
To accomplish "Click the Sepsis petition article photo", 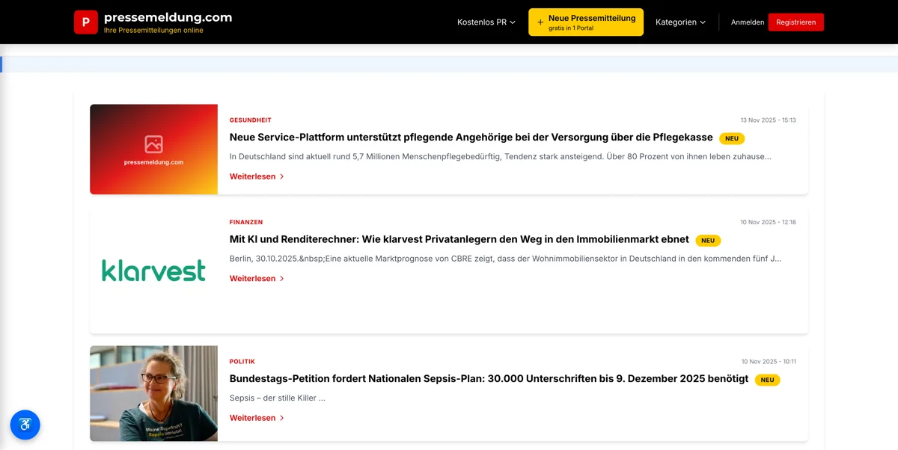I will pos(153,393).
